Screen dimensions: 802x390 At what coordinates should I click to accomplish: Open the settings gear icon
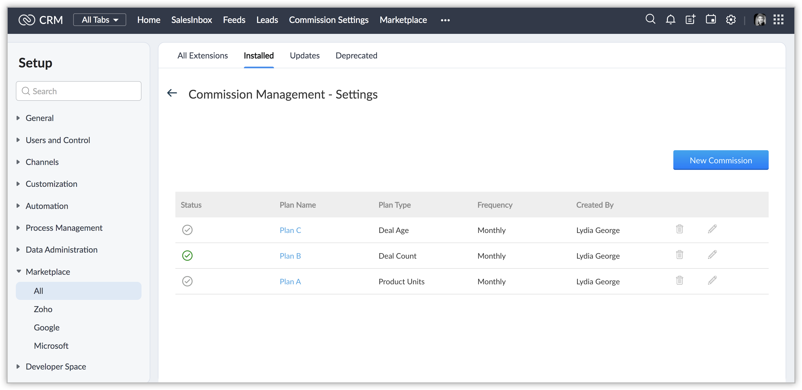pyautogui.click(x=731, y=20)
